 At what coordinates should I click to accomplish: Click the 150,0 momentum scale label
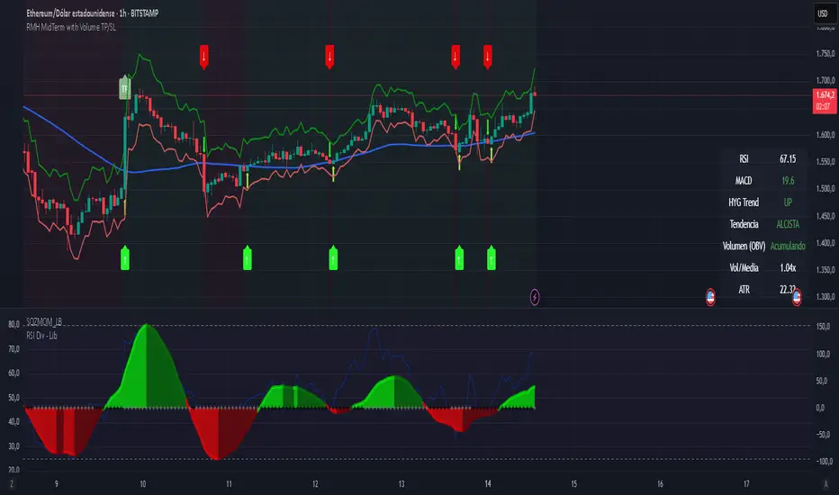click(823, 327)
